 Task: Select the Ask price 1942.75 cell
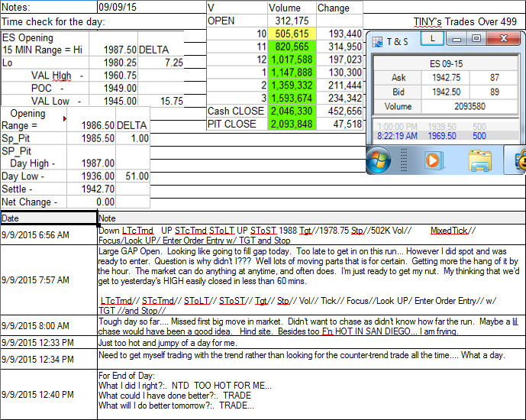446,77
